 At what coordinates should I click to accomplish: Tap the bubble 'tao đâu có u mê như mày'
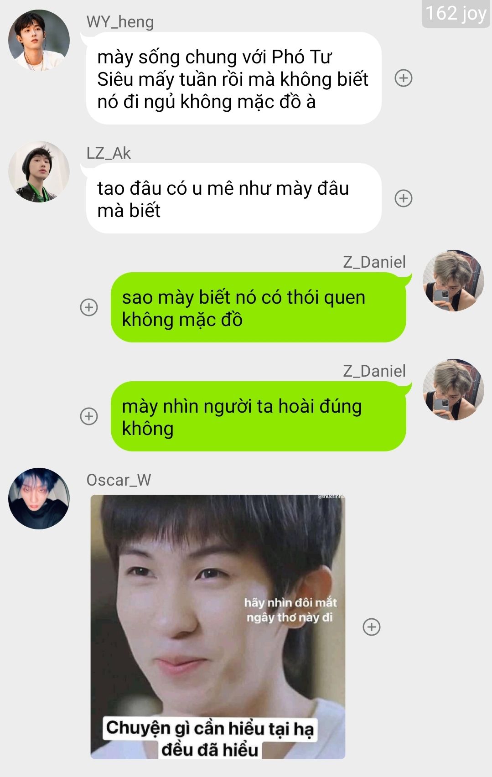233,199
